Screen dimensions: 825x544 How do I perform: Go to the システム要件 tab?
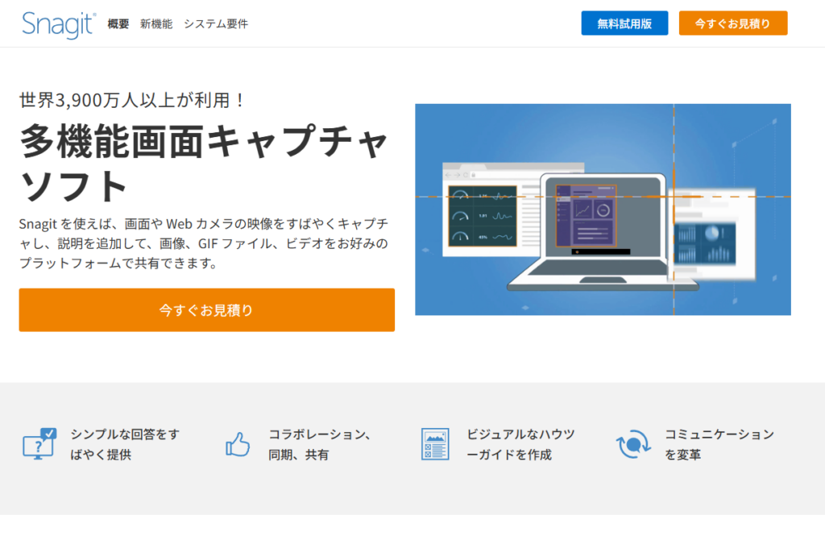[216, 24]
